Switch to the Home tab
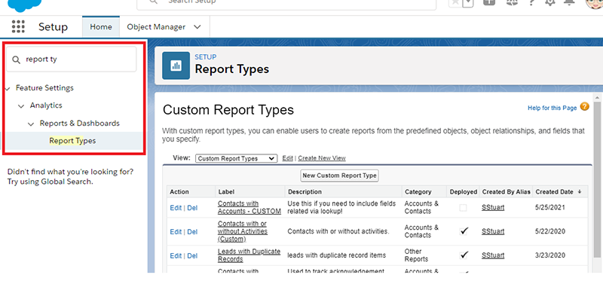Image resolution: width=603 pixels, height=281 pixels. (101, 27)
